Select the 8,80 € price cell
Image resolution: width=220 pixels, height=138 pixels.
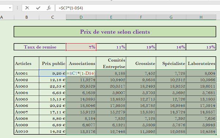pos(52,118)
